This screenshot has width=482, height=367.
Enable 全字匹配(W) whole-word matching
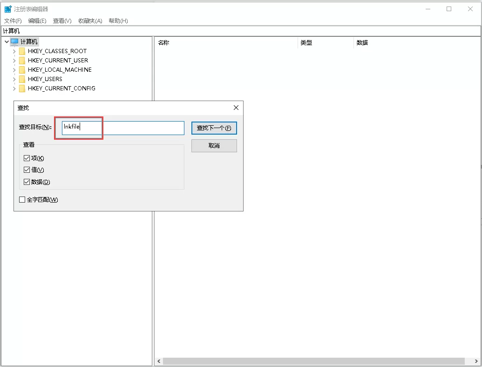(x=22, y=199)
